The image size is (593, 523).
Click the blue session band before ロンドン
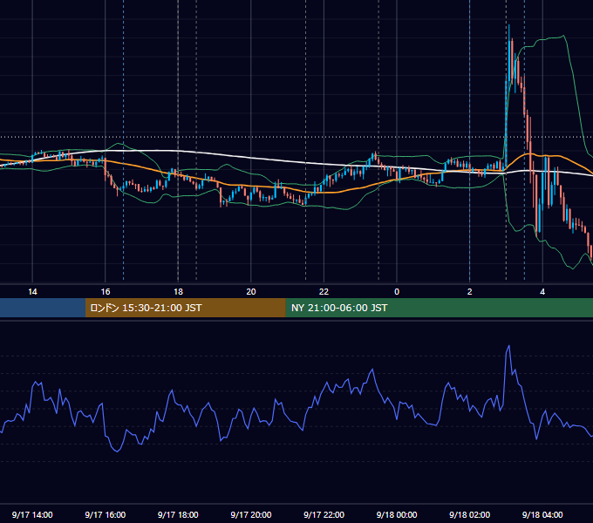[x=43, y=308]
